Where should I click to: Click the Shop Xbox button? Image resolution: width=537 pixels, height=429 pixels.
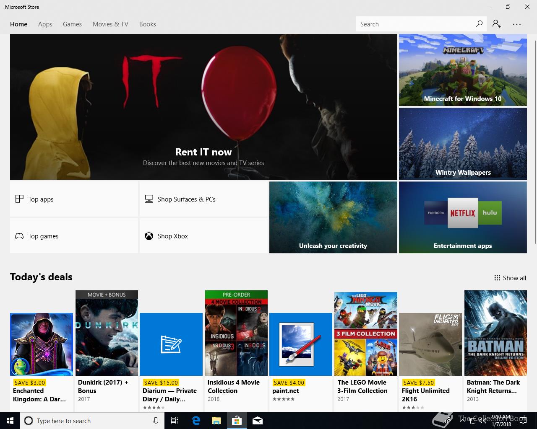click(x=204, y=236)
